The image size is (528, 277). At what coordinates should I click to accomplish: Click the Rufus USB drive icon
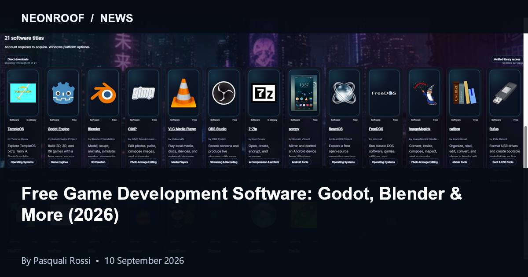(505, 93)
